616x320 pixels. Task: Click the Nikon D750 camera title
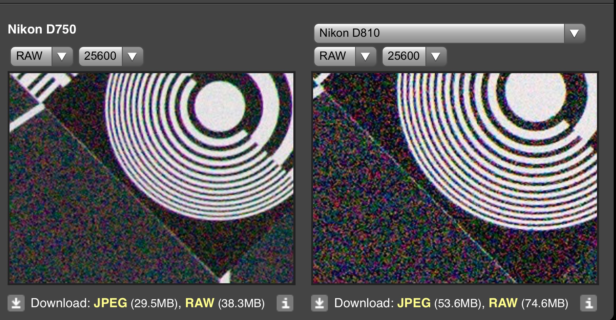(x=42, y=30)
